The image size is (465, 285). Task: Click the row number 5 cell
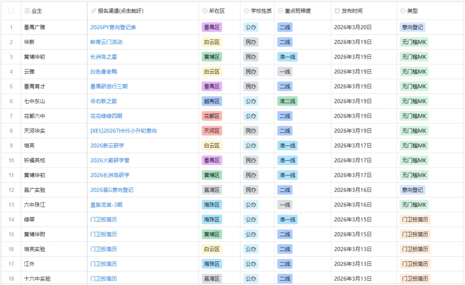click(x=11, y=86)
